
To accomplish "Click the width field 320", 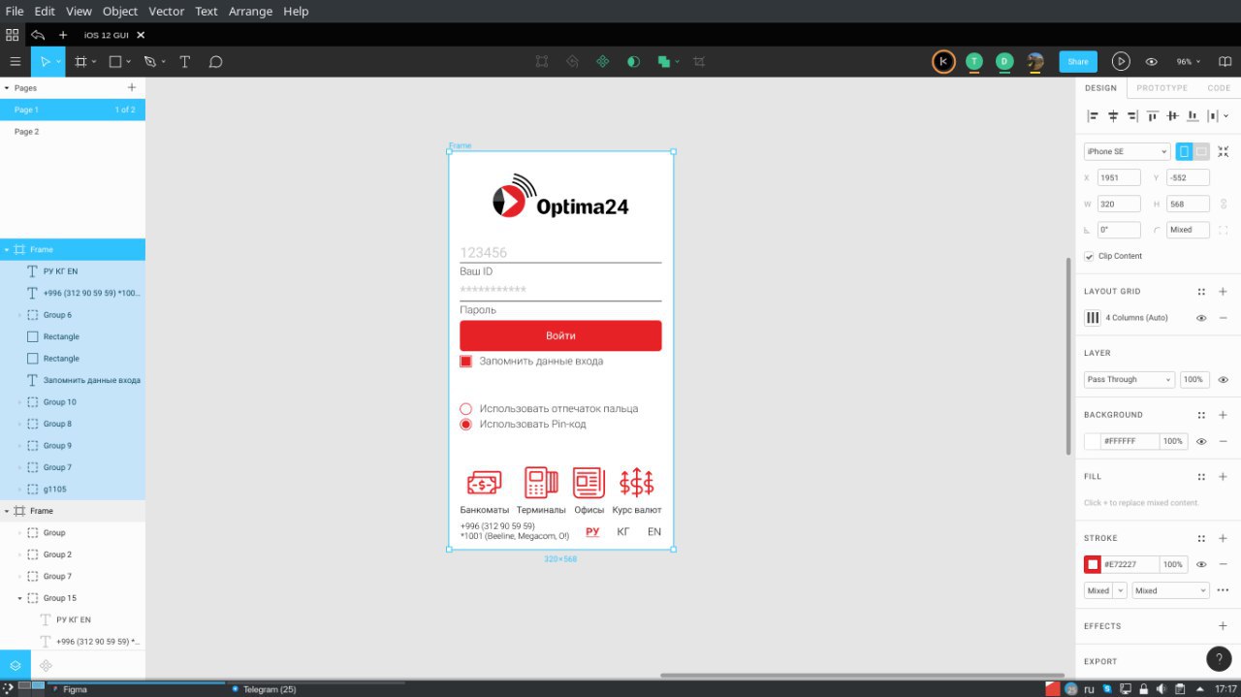I will coord(1119,204).
